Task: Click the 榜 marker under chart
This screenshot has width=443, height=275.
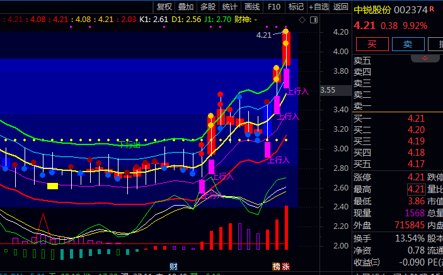Action: tap(276, 267)
